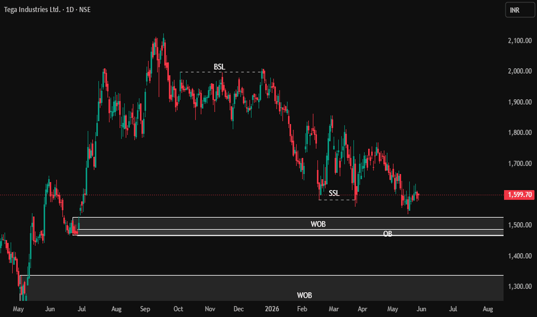Select the upper WOB zone label
This screenshot has height=317, width=537.
[x=318, y=224]
